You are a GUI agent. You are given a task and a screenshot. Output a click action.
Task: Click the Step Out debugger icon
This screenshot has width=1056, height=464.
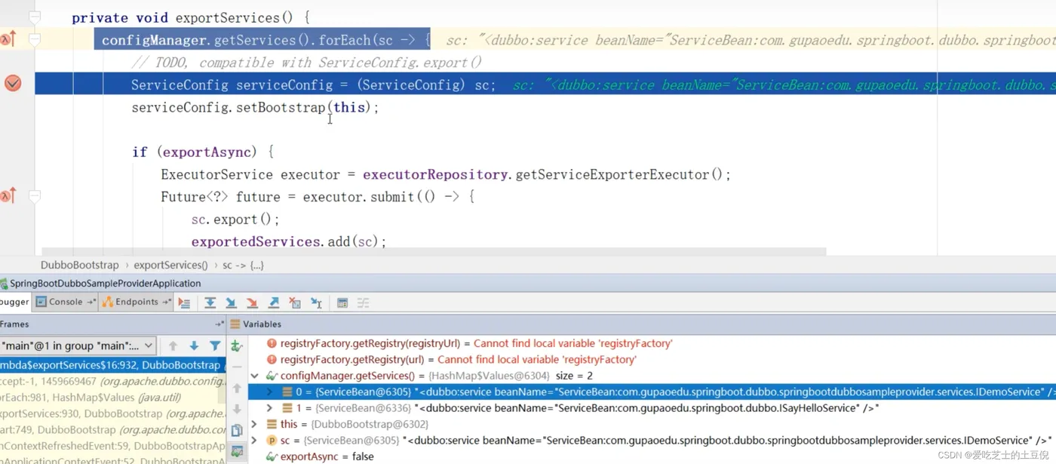274,303
